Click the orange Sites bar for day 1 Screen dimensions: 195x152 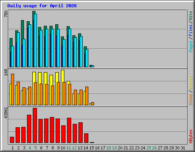pos(13,89)
